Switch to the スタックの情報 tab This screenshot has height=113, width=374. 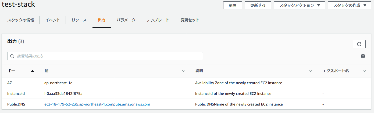point(21,20)
